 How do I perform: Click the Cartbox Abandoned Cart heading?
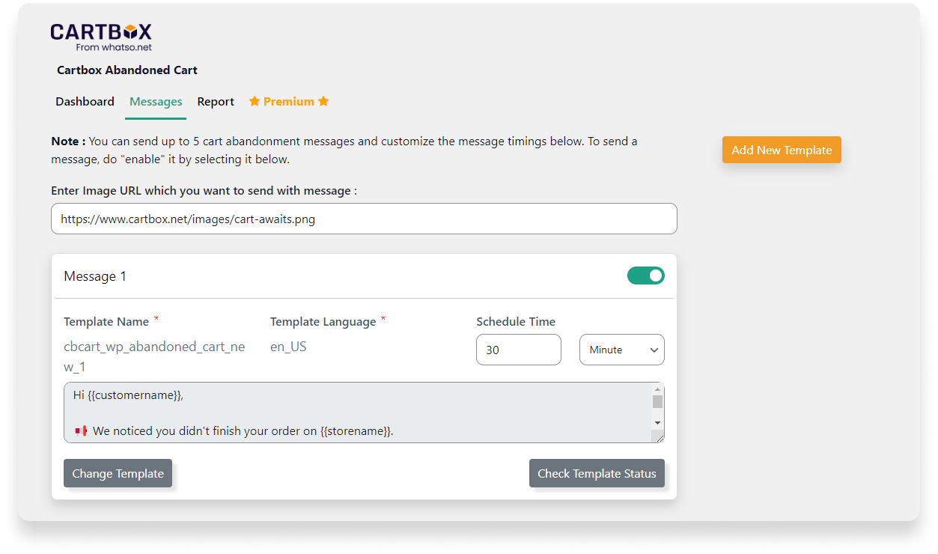pos(127,70)
